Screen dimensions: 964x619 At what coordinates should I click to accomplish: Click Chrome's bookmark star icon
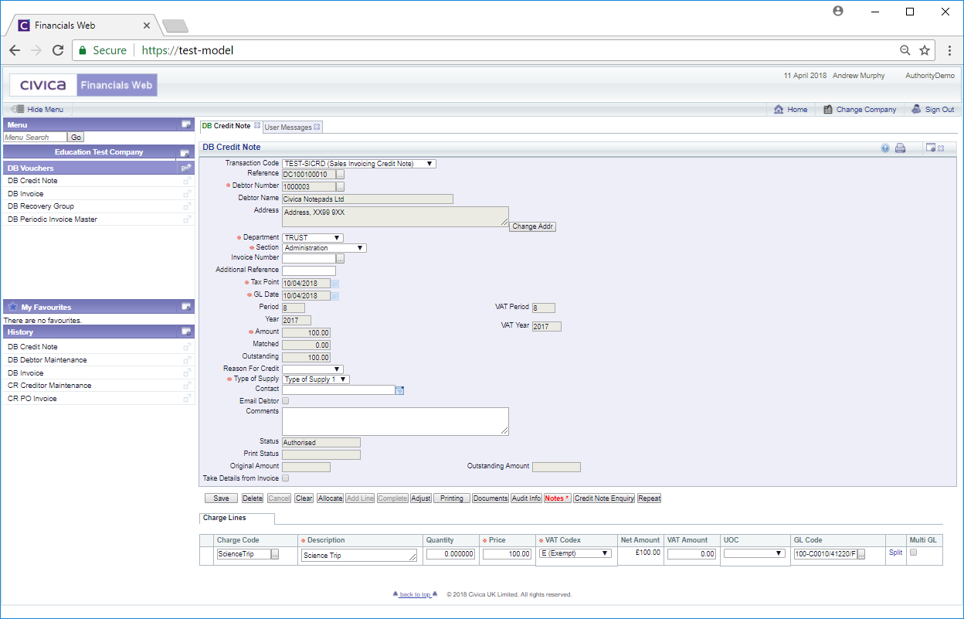tap(925, 50)
